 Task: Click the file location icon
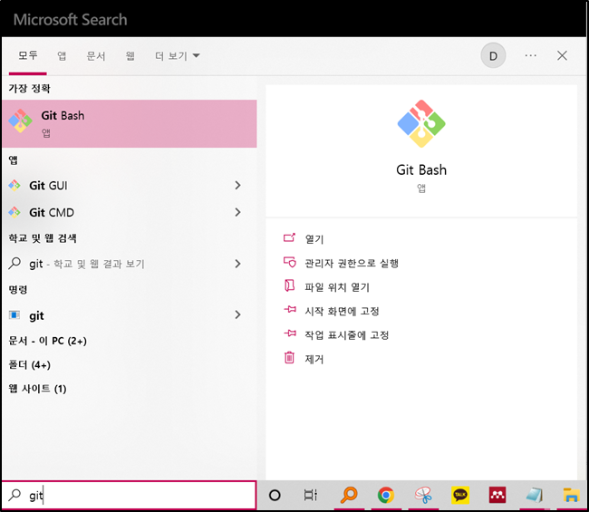click(x=289, y=285)
